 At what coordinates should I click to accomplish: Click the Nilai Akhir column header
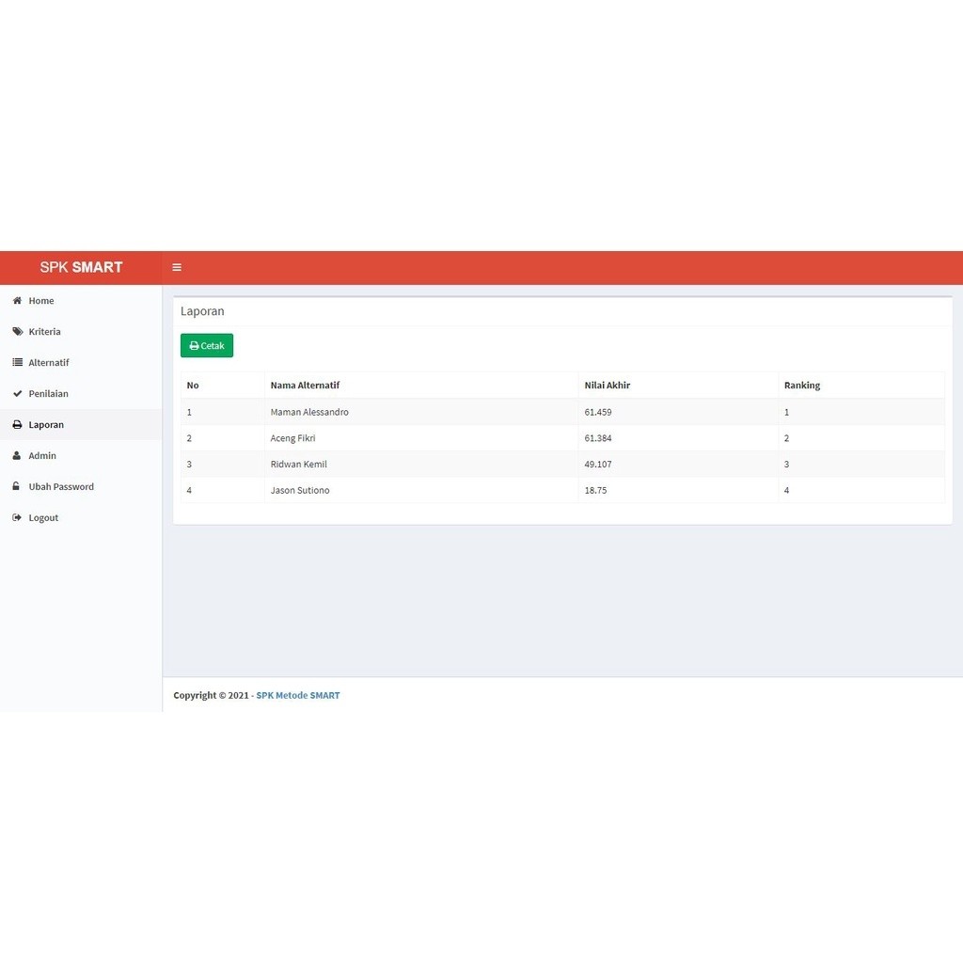(608, 385)
